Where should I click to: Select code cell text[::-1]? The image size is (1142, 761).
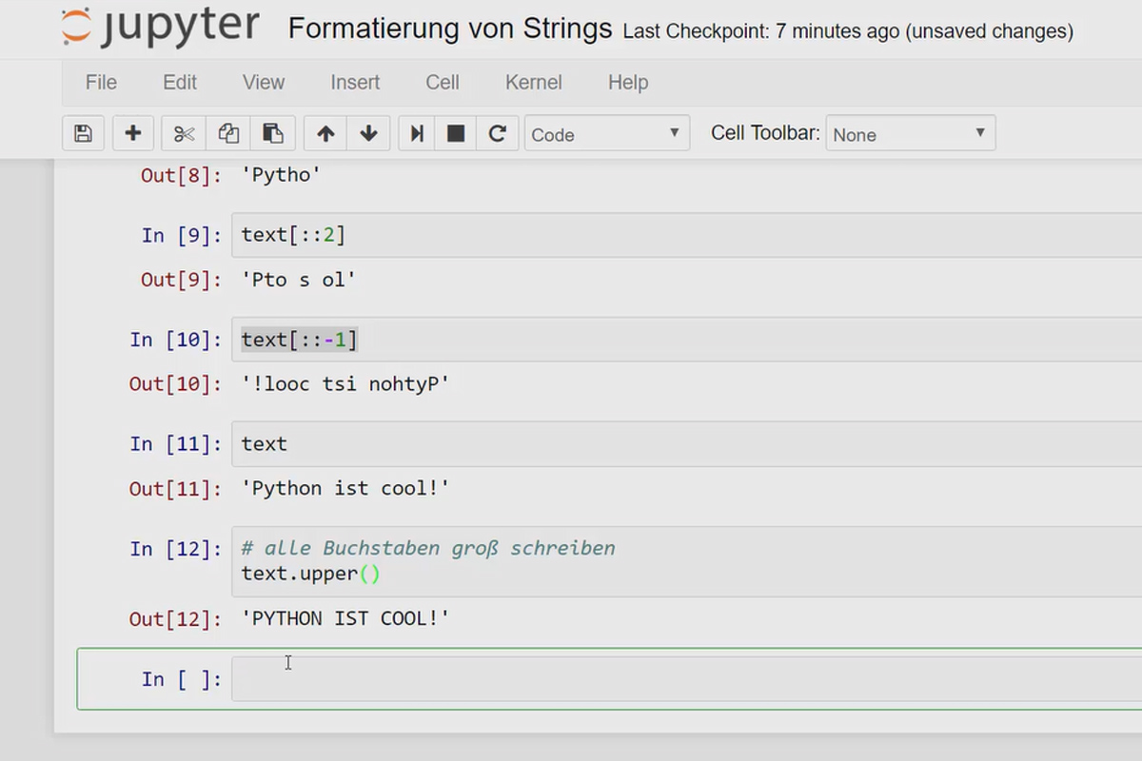click(x=686, y=340)
